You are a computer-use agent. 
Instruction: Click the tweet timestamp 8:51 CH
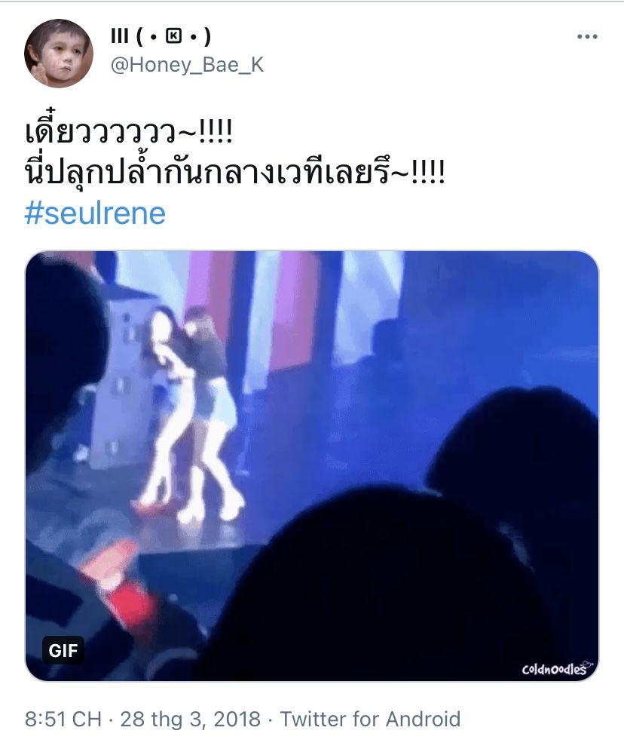point(63,720)
